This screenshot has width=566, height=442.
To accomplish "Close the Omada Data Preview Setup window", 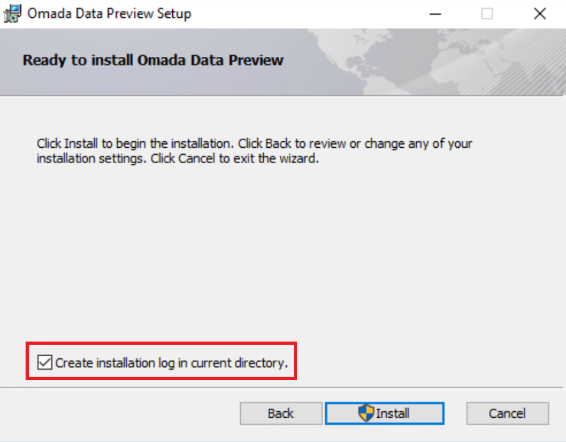I will point(540,14).
